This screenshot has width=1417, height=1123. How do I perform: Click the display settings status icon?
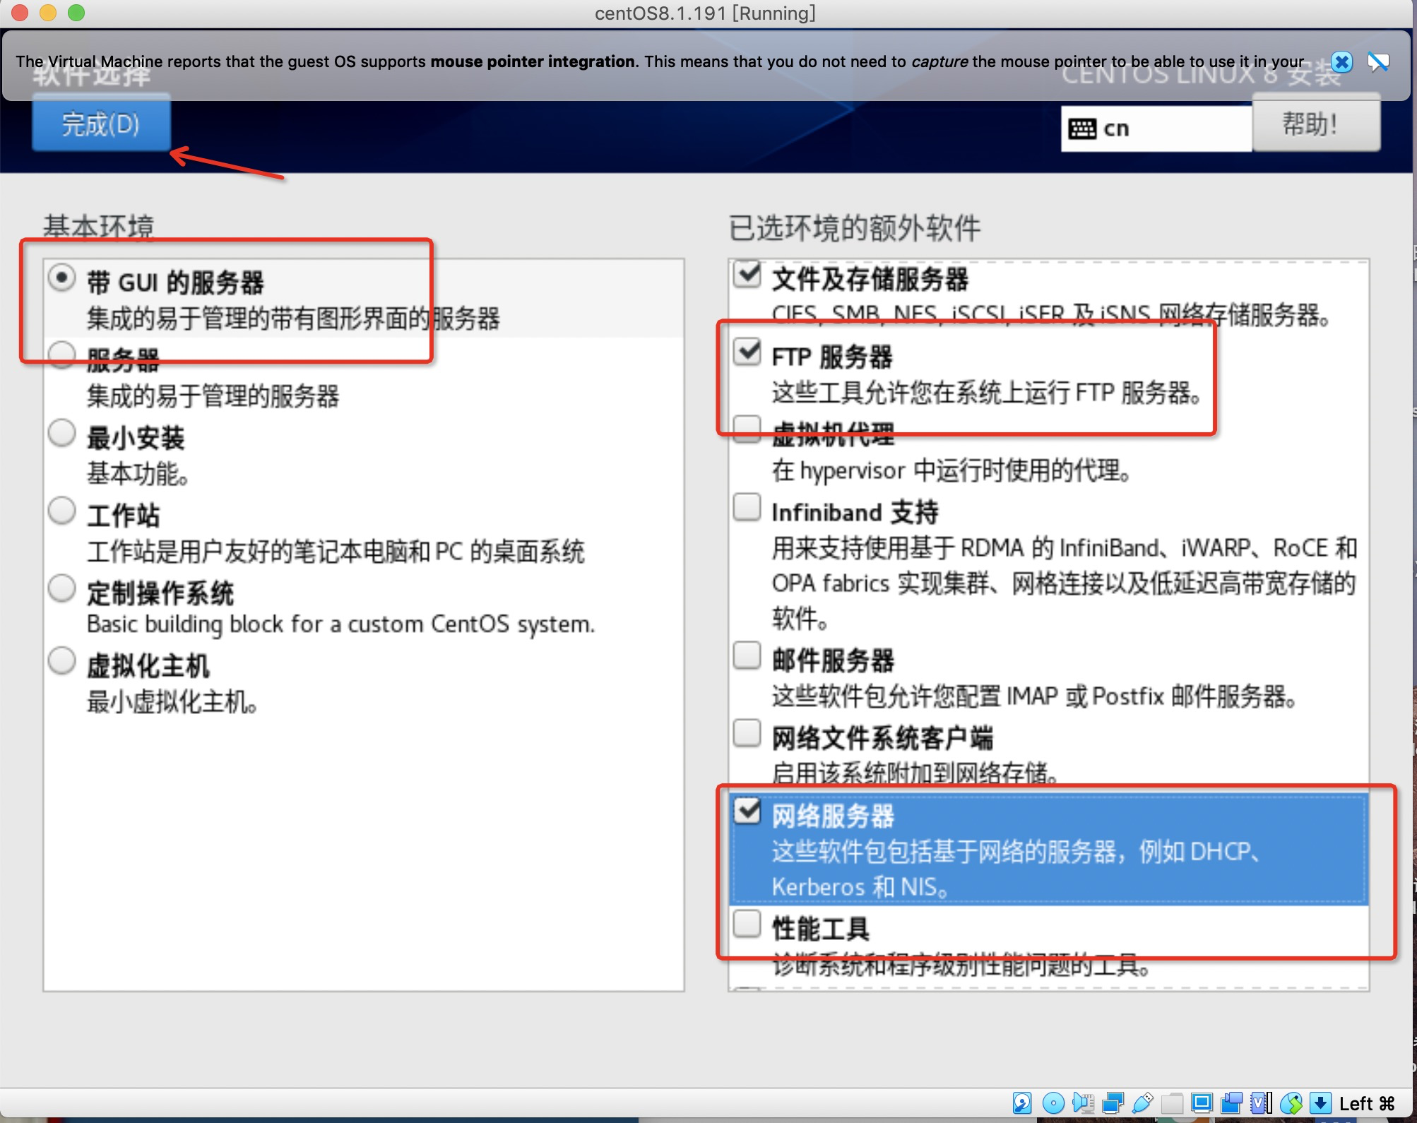[1202, 1103]
